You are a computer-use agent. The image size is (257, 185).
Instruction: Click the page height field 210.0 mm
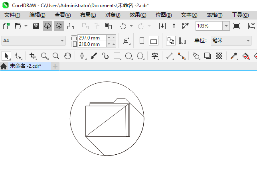[92, 44]
